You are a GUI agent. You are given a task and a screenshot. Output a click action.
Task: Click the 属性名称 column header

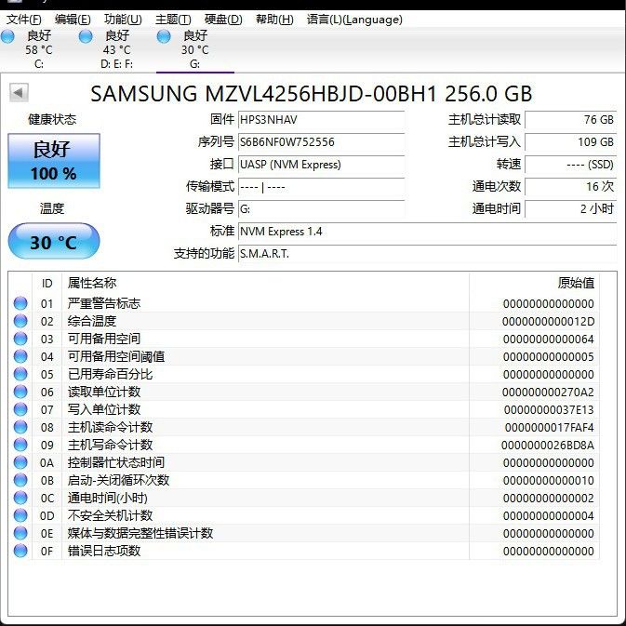pyautogui.click(x=92, y=284)
